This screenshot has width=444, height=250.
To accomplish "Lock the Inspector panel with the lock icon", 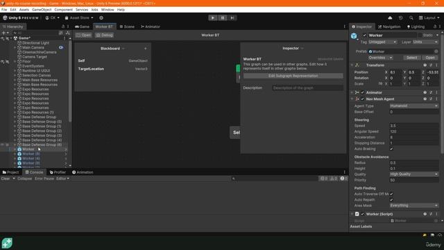I will [x=435, y=26].
